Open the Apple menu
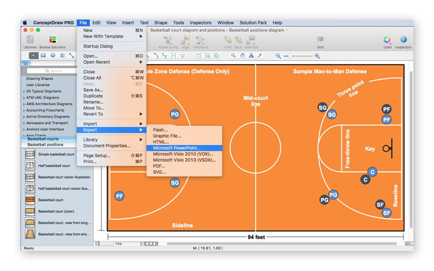The height and width of the screenshot is (271, 434). click(x=25, y=23)
